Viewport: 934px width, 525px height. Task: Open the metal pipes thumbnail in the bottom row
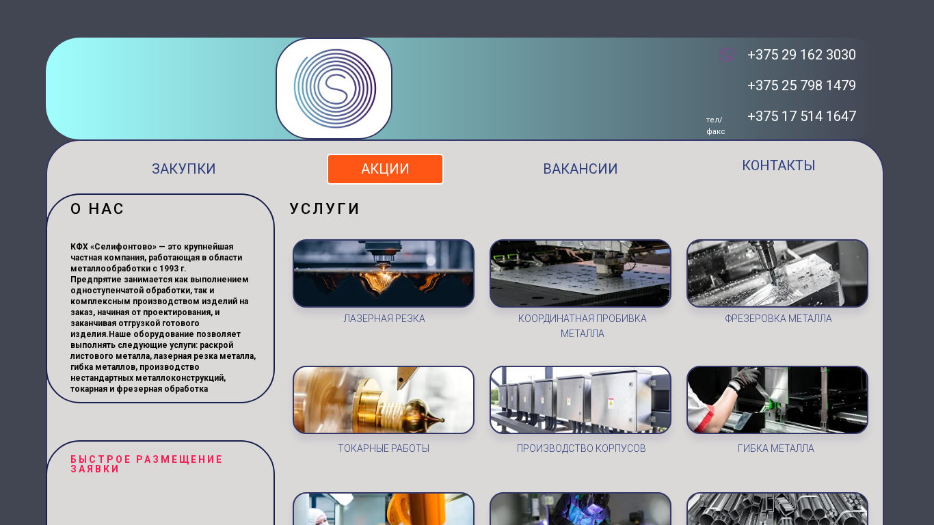click(777, 509)
